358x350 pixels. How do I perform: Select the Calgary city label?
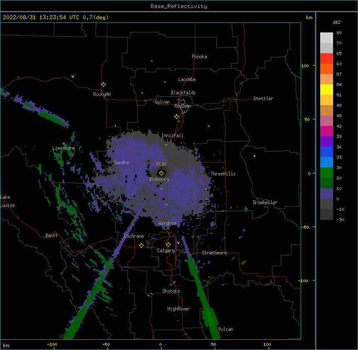tap(166, 251)
